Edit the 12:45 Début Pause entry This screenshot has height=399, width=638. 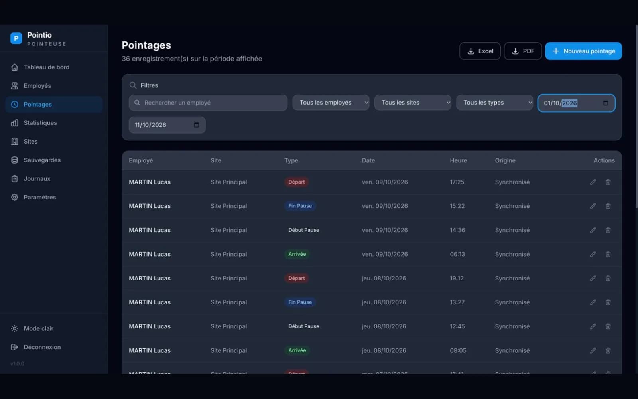click(x=593, y=326)
